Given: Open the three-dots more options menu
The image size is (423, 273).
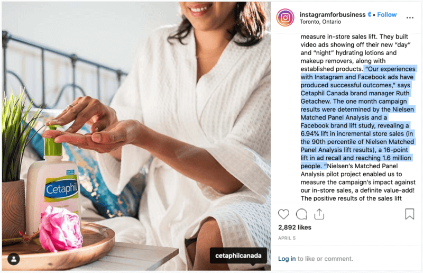Looking at the screenshot, I should point(410,18).
